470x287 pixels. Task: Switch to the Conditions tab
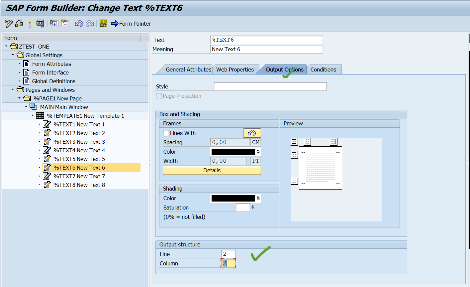tap(324, 69)
